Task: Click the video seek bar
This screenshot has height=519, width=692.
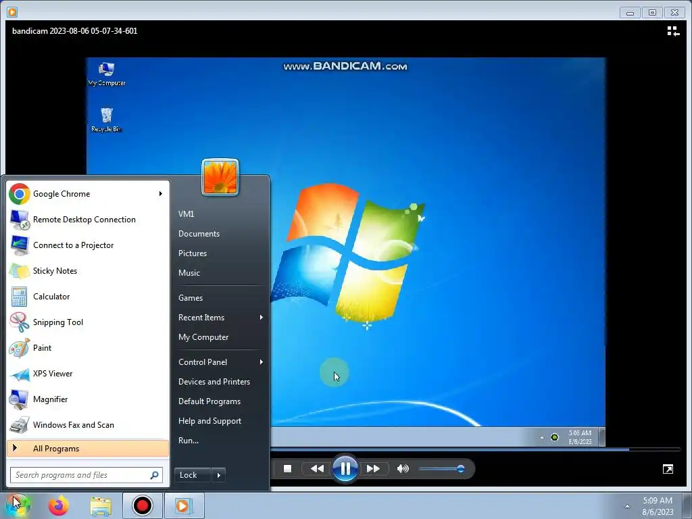Action: (x=475, y=449)
